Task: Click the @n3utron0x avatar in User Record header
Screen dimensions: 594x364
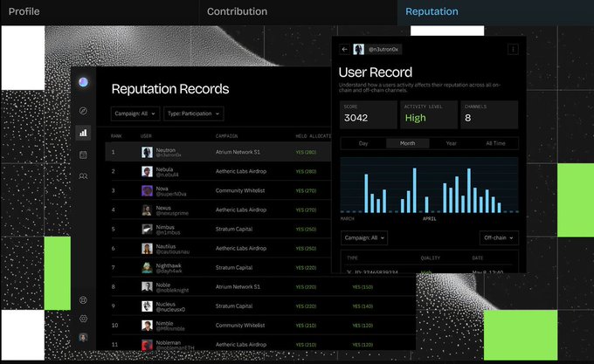Action: [358, 49]
